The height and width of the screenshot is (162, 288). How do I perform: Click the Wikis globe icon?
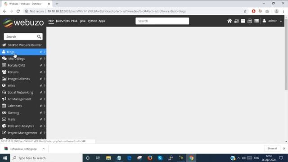tap(4, 85)
